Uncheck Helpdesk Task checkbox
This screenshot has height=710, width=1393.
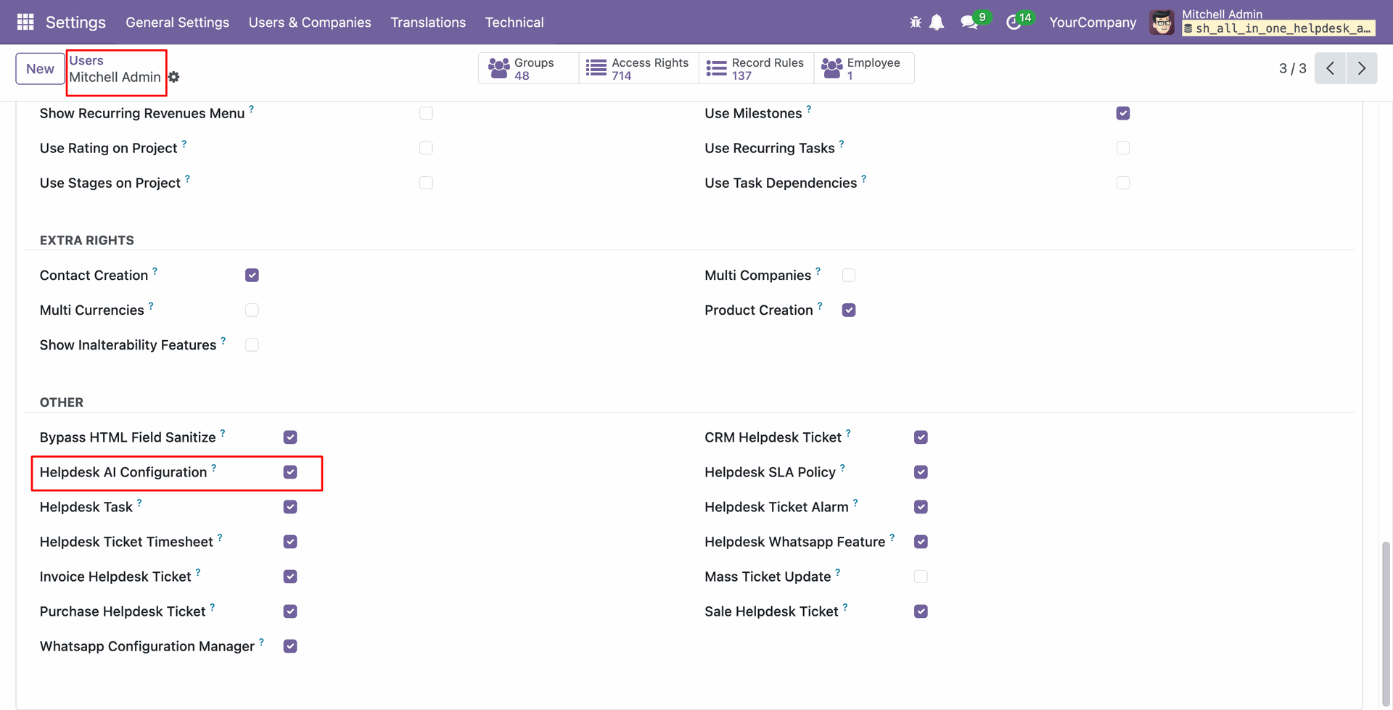click(x=290, y=507)
